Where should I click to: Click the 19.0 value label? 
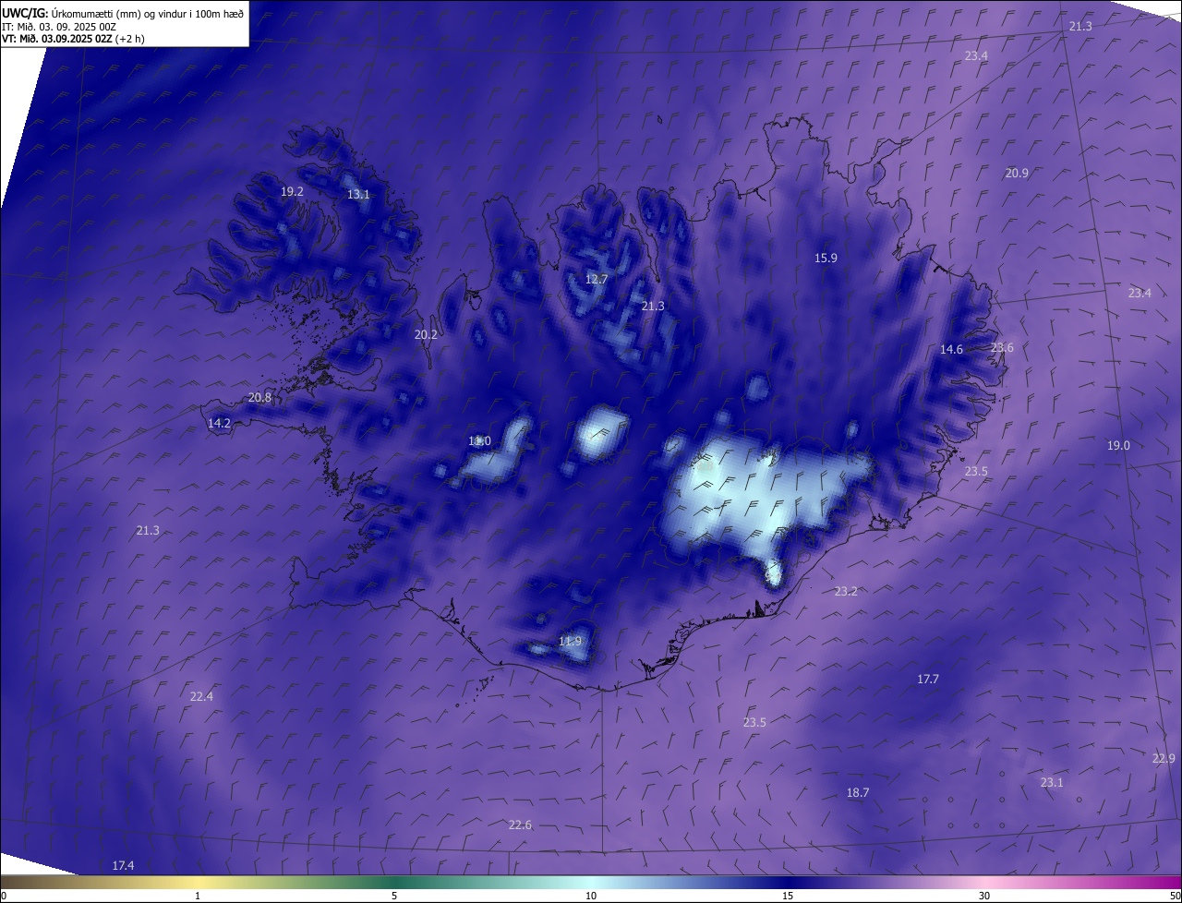point(1118,446)
